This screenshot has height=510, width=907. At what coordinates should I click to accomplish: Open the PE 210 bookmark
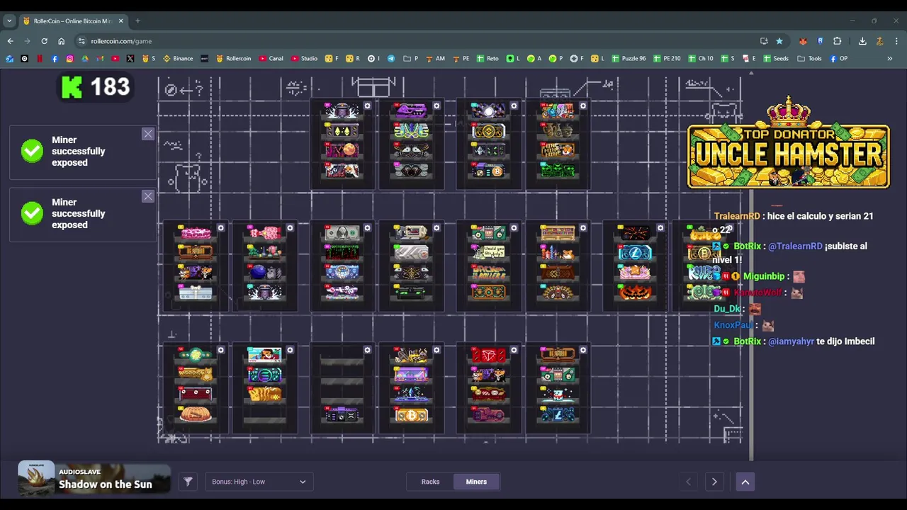667,58
